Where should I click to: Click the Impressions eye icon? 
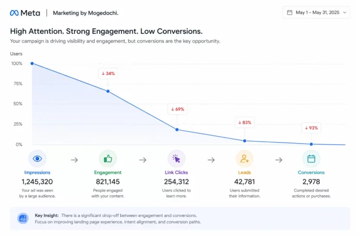pyautogui.click(x=37, y=159)
